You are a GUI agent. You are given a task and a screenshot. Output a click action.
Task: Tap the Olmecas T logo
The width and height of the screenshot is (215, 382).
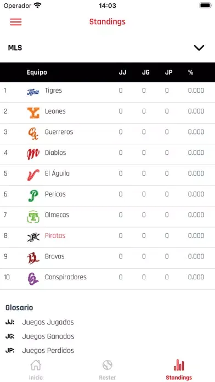click(x=33, y=217)
